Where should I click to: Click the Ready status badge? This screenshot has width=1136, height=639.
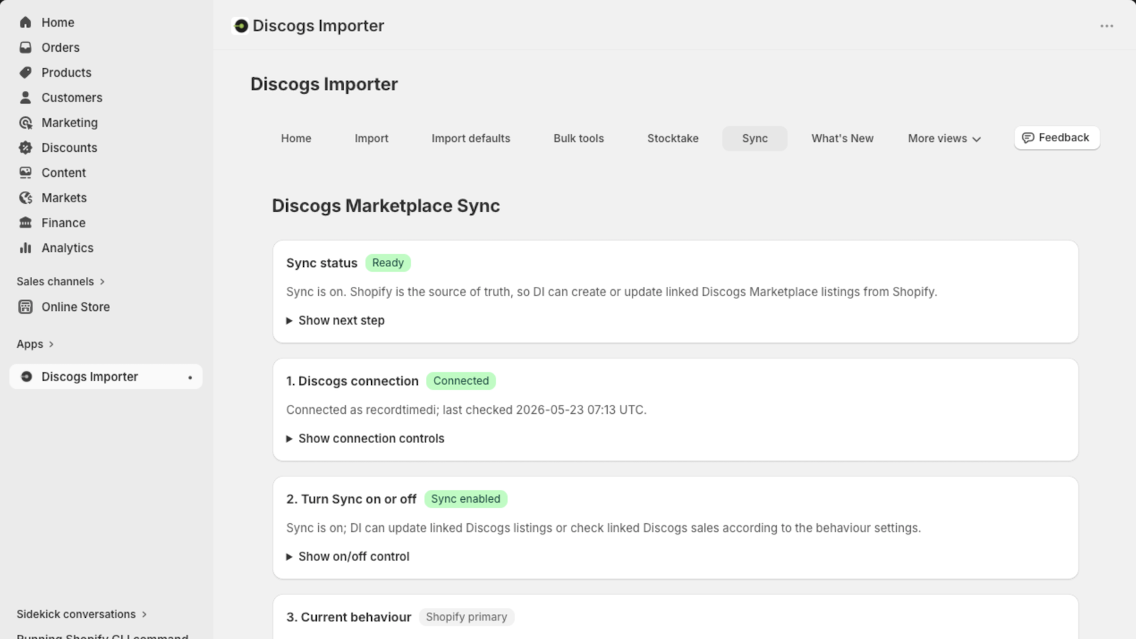pos(388,263)
